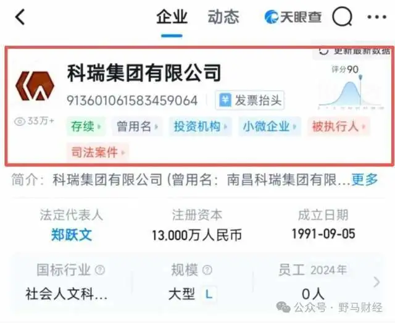395x323 pixels.
Task: Open the search magnifier icon
Action: [342, 17]
